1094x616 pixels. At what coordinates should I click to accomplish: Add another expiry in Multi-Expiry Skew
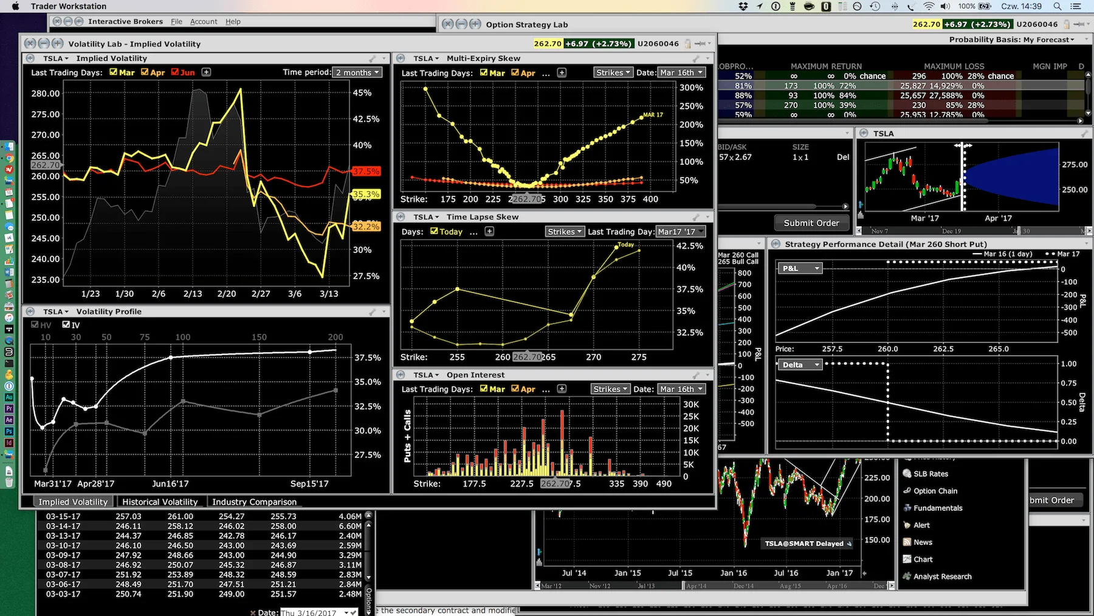(562, 73)
